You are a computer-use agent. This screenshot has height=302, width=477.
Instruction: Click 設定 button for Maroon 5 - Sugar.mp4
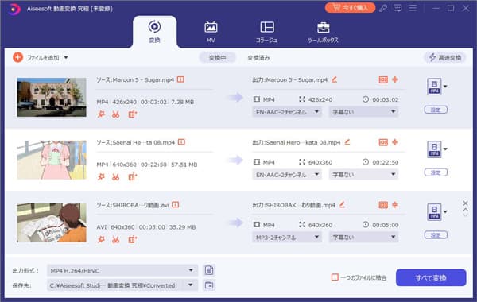436,110
